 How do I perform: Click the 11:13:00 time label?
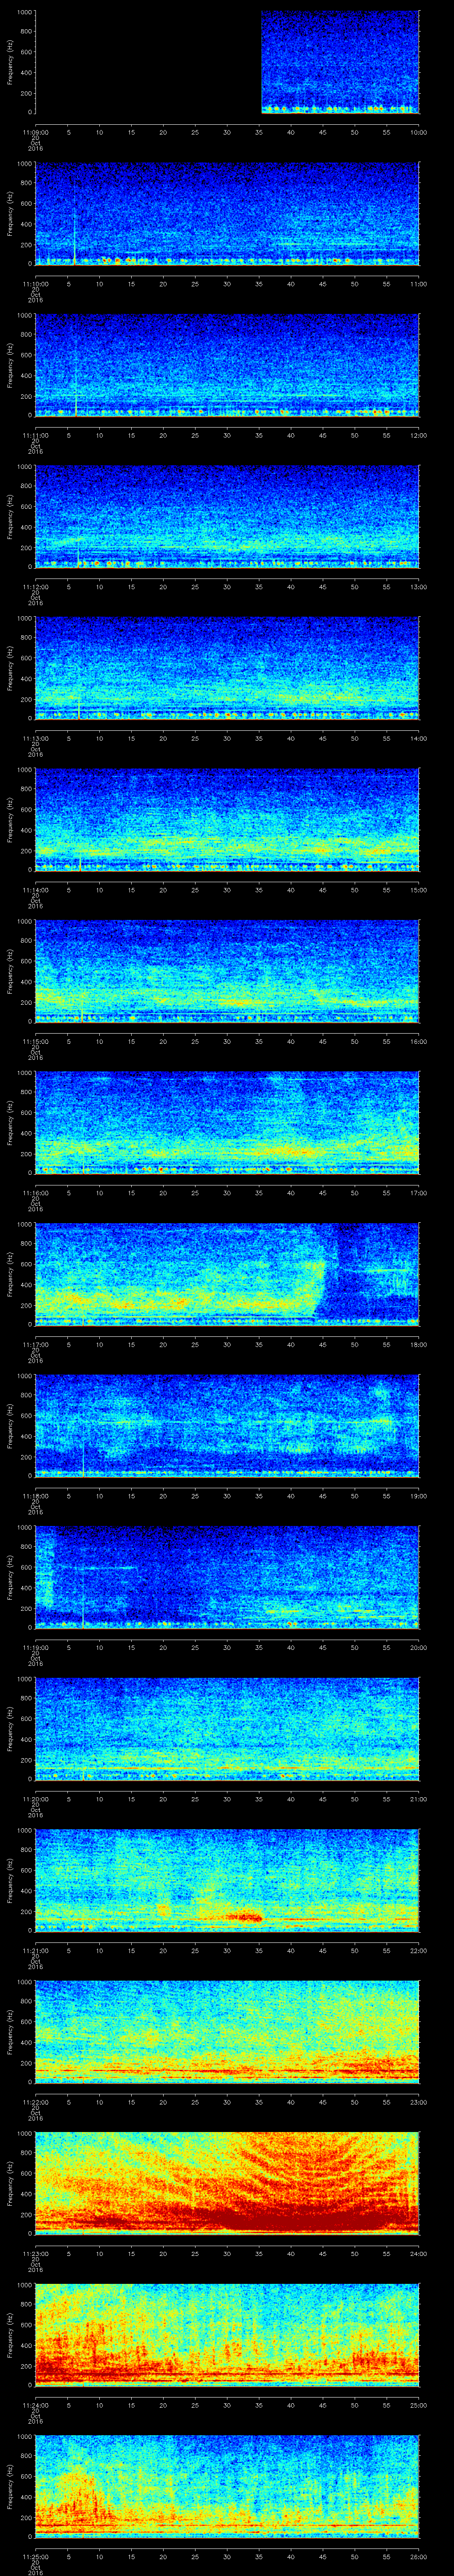36,738
